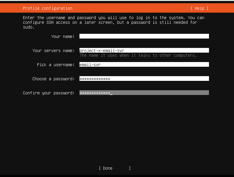This screenshot has height=177, width=234.
Task: Click the 'Pick a username:' label
Action: (56, 65)
